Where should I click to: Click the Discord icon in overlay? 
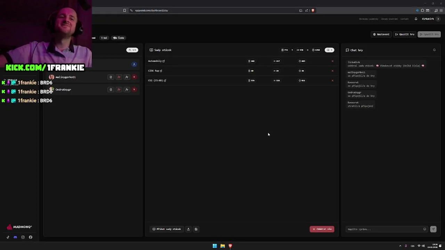tap(15, 237)
